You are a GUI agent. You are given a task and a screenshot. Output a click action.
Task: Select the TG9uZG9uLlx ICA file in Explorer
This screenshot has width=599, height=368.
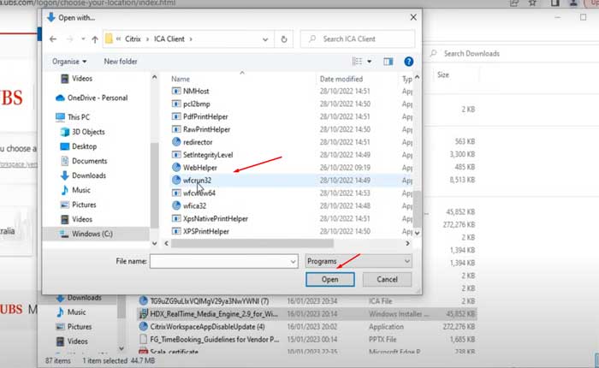(210, 301)
